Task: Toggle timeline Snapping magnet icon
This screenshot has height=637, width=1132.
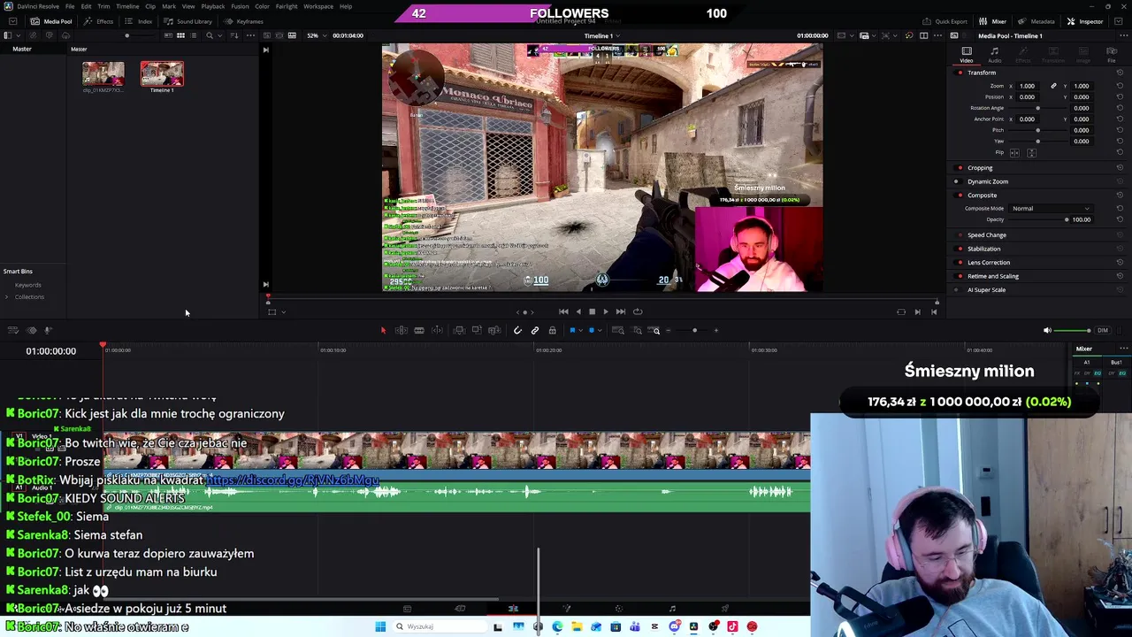Action: click(517, 330)
